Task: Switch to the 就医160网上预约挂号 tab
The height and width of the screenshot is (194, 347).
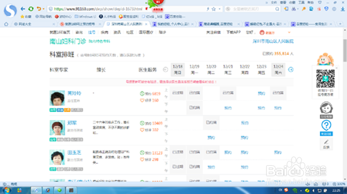Action: point(80,24)
